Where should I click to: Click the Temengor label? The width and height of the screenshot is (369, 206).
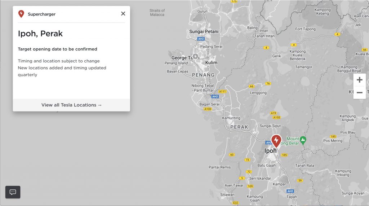(303, 67)
